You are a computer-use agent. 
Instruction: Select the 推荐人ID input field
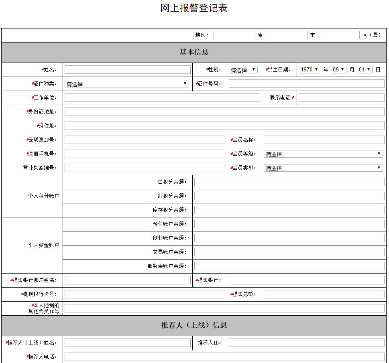click(x=306, y=343)
